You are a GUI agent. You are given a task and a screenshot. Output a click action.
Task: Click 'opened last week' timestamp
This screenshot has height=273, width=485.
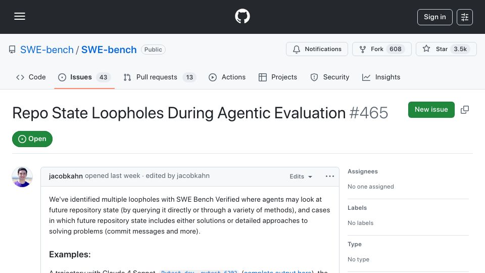113,176
